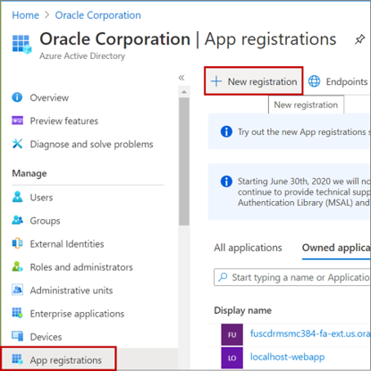Image resolution: width=371 pixels, height=371 pixels.
Task: Open the Users section
Action: tap(41, 198)
